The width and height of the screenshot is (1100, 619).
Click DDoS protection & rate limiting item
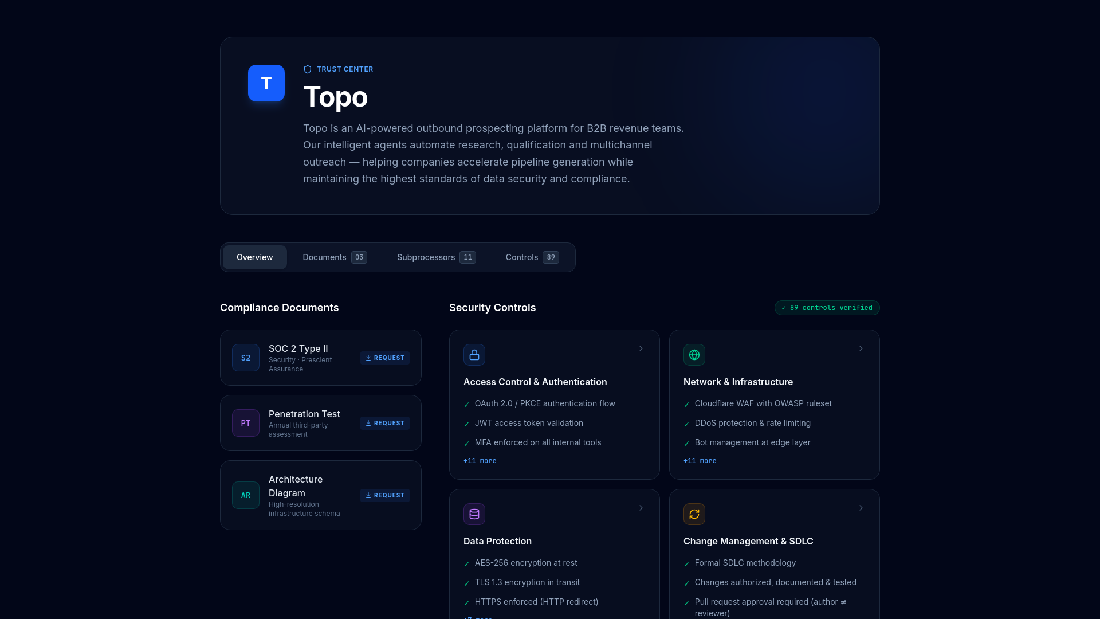click(x=753, y=423)
